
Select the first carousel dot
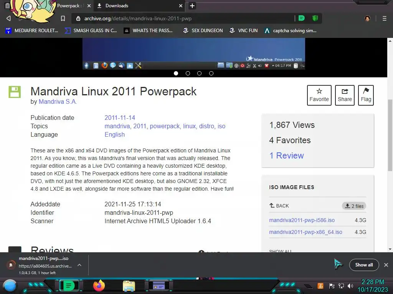176,73
